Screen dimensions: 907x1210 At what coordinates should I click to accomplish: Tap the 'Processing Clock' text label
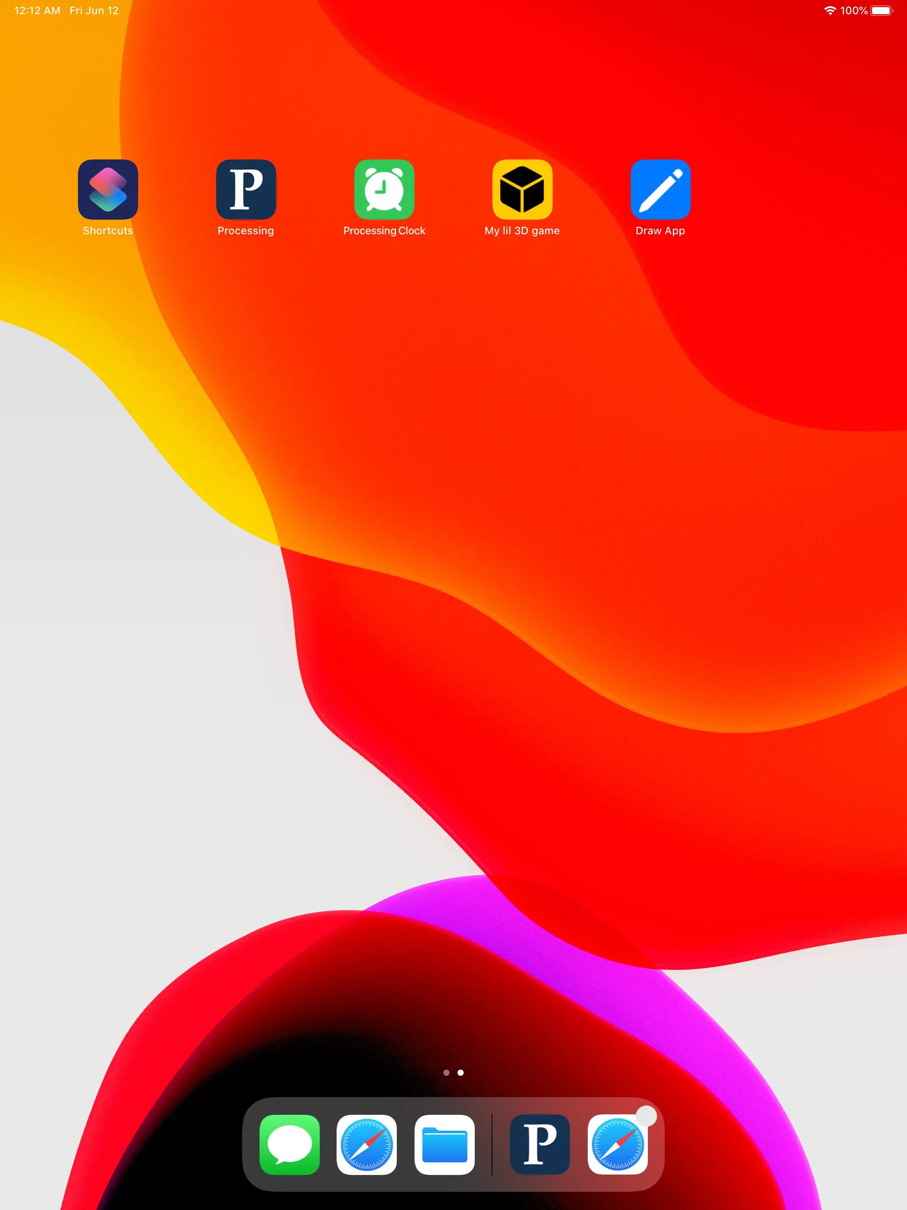tap(384, 231)
